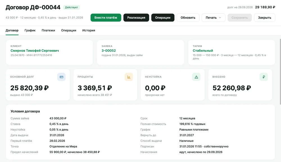Click the Неустойка value 0,05 % в день
This screenshot has width=281, height=162.
coord(59,130)
